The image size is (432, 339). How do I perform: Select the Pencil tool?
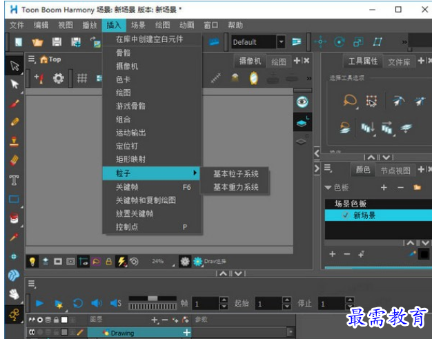[14, 122]
